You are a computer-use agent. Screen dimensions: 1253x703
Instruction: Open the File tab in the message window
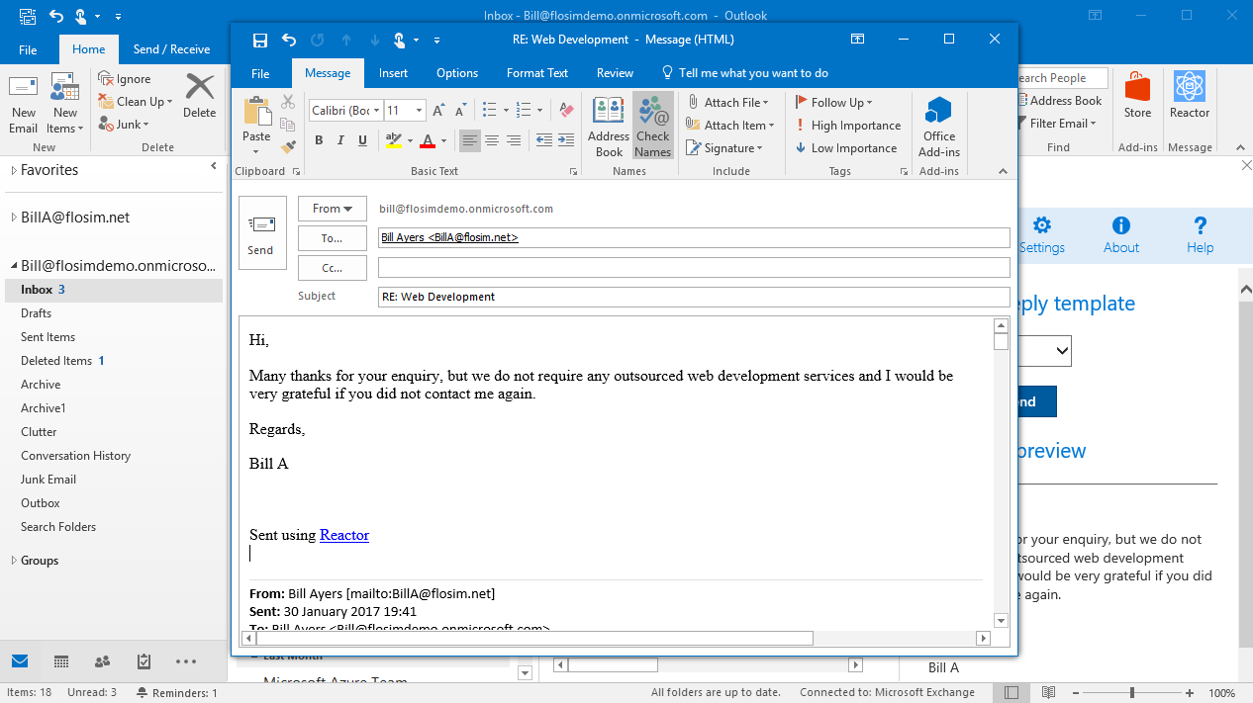tap(260, 73)
